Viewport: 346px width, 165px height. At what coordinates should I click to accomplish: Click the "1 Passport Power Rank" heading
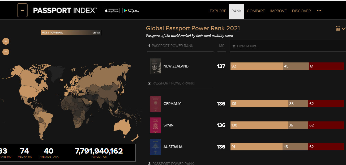[x=171, y=46]
